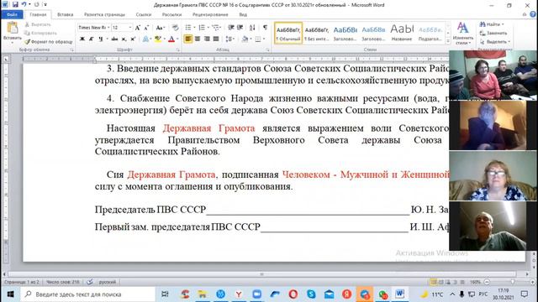The height and width of the screenshot is (302, 538).
Task: Activate Format Painter (Формат по образцу)
Action: pos(49,42)
